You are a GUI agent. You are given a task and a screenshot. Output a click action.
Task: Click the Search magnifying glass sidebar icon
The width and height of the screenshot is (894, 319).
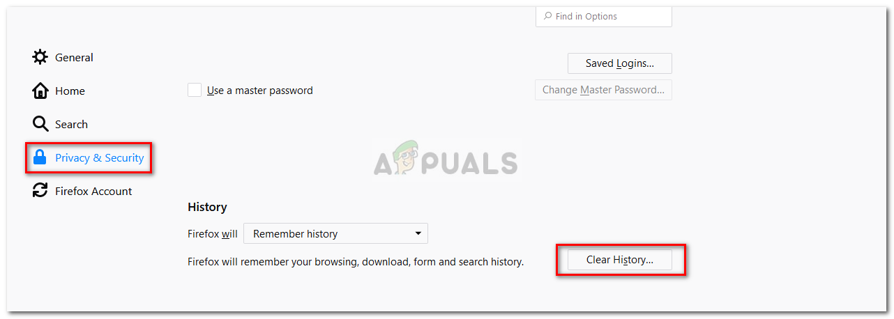pyautogui.click(x=40, y=124)
